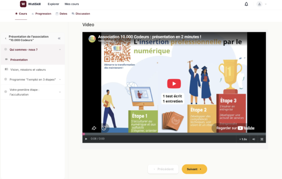Viewport: 282px width, 179px height.
Task: Click the YouTube red play button
Action: coord(174,84)
